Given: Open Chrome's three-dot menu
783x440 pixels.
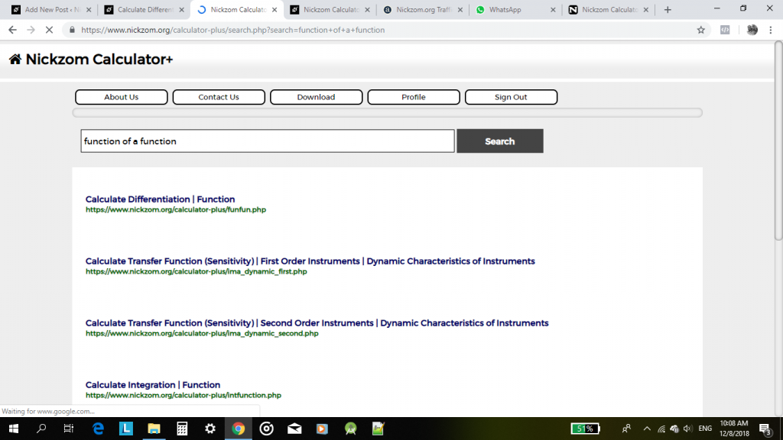Looking at the screenshot, I should [771, 30].
